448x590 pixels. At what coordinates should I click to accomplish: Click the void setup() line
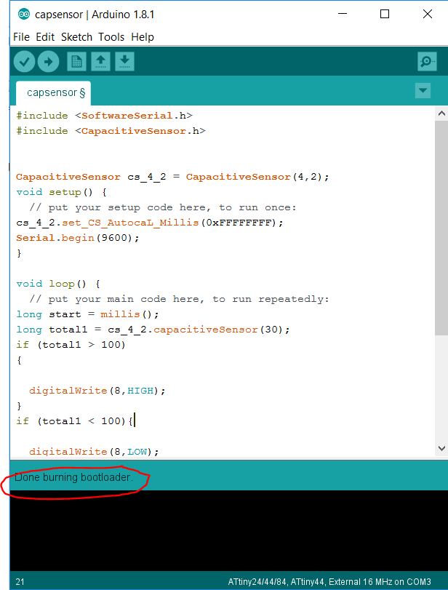coord(61,192)
